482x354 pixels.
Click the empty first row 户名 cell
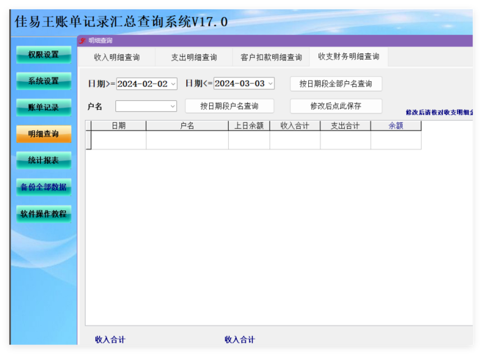click(187, 140)
